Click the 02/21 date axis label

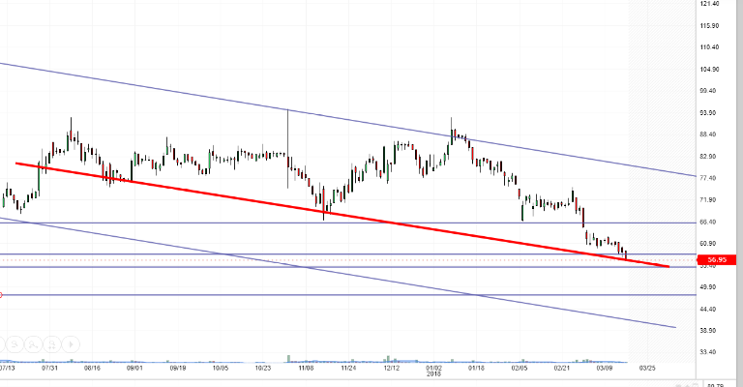point(562,368)
